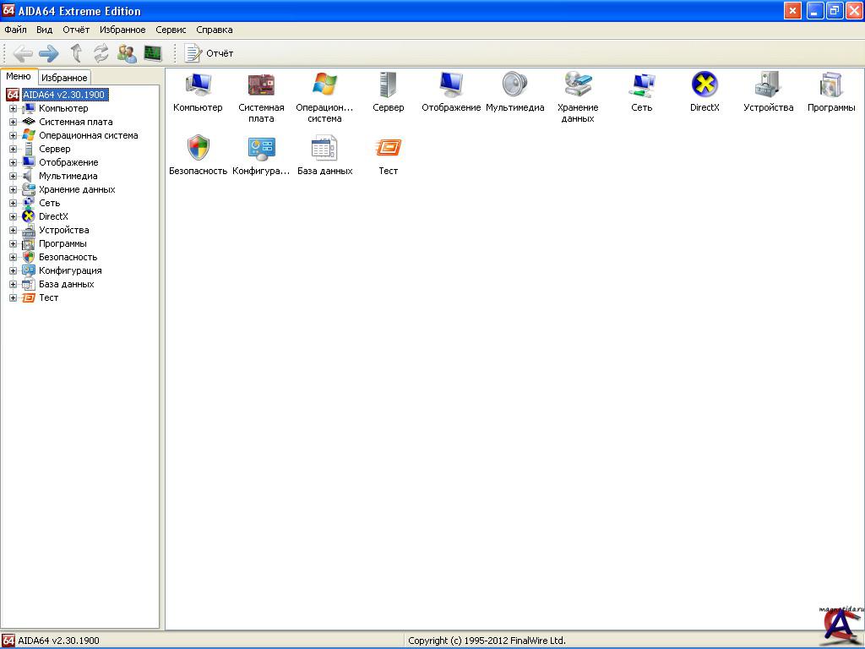Expand the Тест tree node
This screenshot has width=865, height=649.
[x=14, y=297]
